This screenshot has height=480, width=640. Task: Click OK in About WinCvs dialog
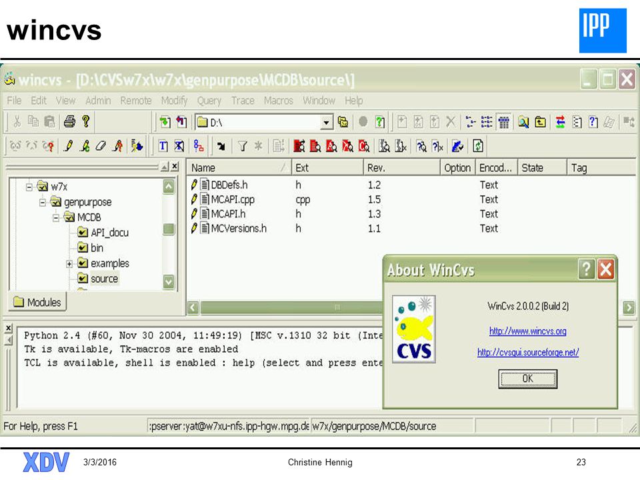pos(527,379)
